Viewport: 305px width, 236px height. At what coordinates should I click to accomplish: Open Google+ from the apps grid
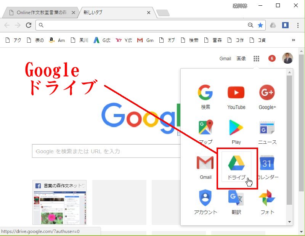(267, 96)
